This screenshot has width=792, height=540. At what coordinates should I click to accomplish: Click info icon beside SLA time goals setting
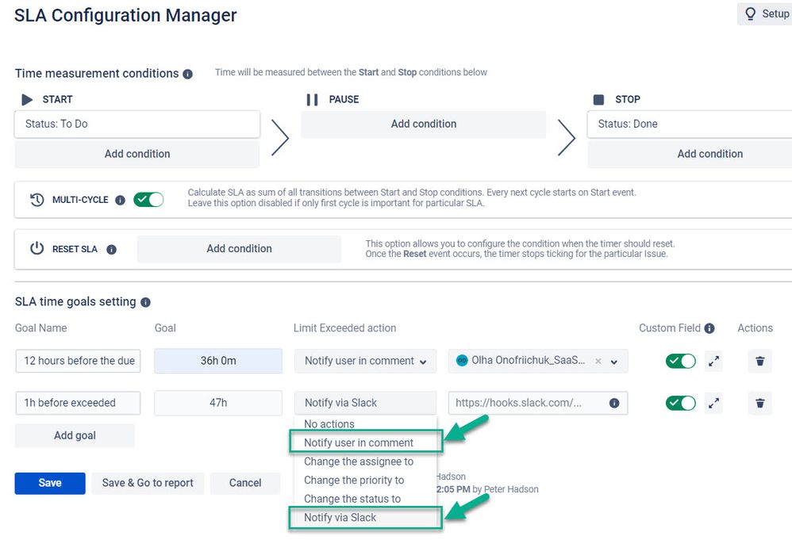click(145, 302)
